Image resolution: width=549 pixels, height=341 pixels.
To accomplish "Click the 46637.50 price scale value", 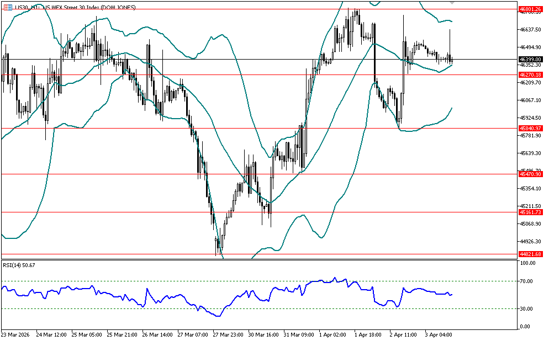I will coord(530,30).
